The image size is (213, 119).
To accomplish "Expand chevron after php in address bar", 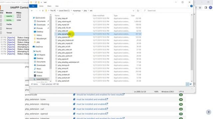I will [88, 11].
